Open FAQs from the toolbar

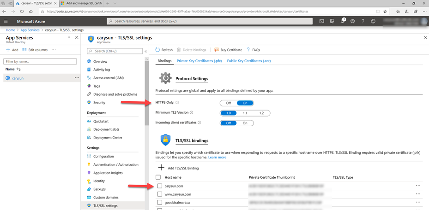(x=254, y=50)
